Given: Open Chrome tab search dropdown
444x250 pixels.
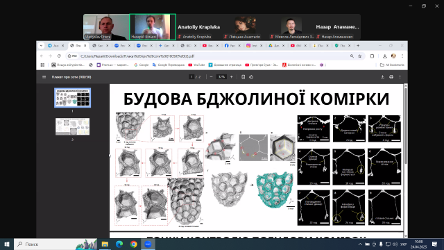Looking at the screenshot, I should coord(42,46).
